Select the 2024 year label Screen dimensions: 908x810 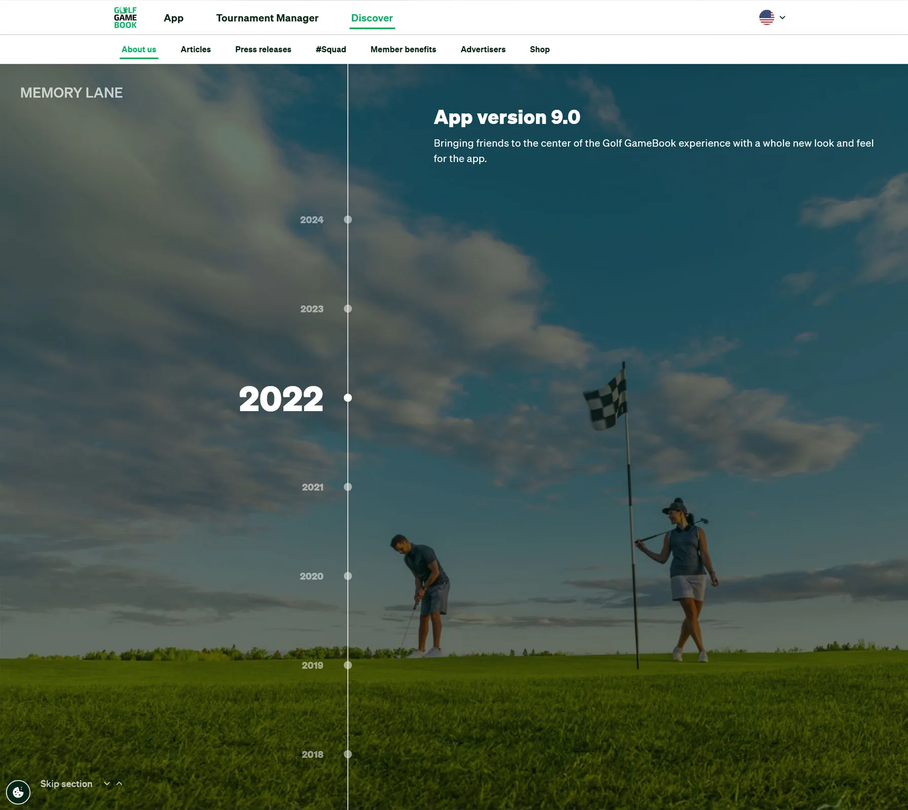pos(312,220)
